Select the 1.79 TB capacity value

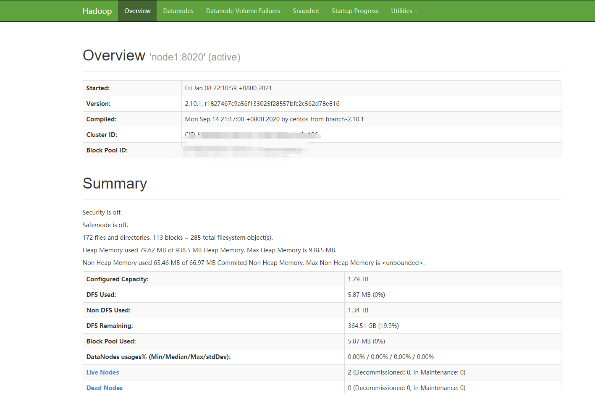pyautogui.click(x=358, y=279)
